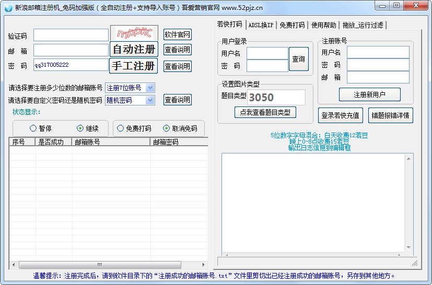432x285 pixels.
Task: Click the 邮箱密码 column header
Action: (179, 142)
